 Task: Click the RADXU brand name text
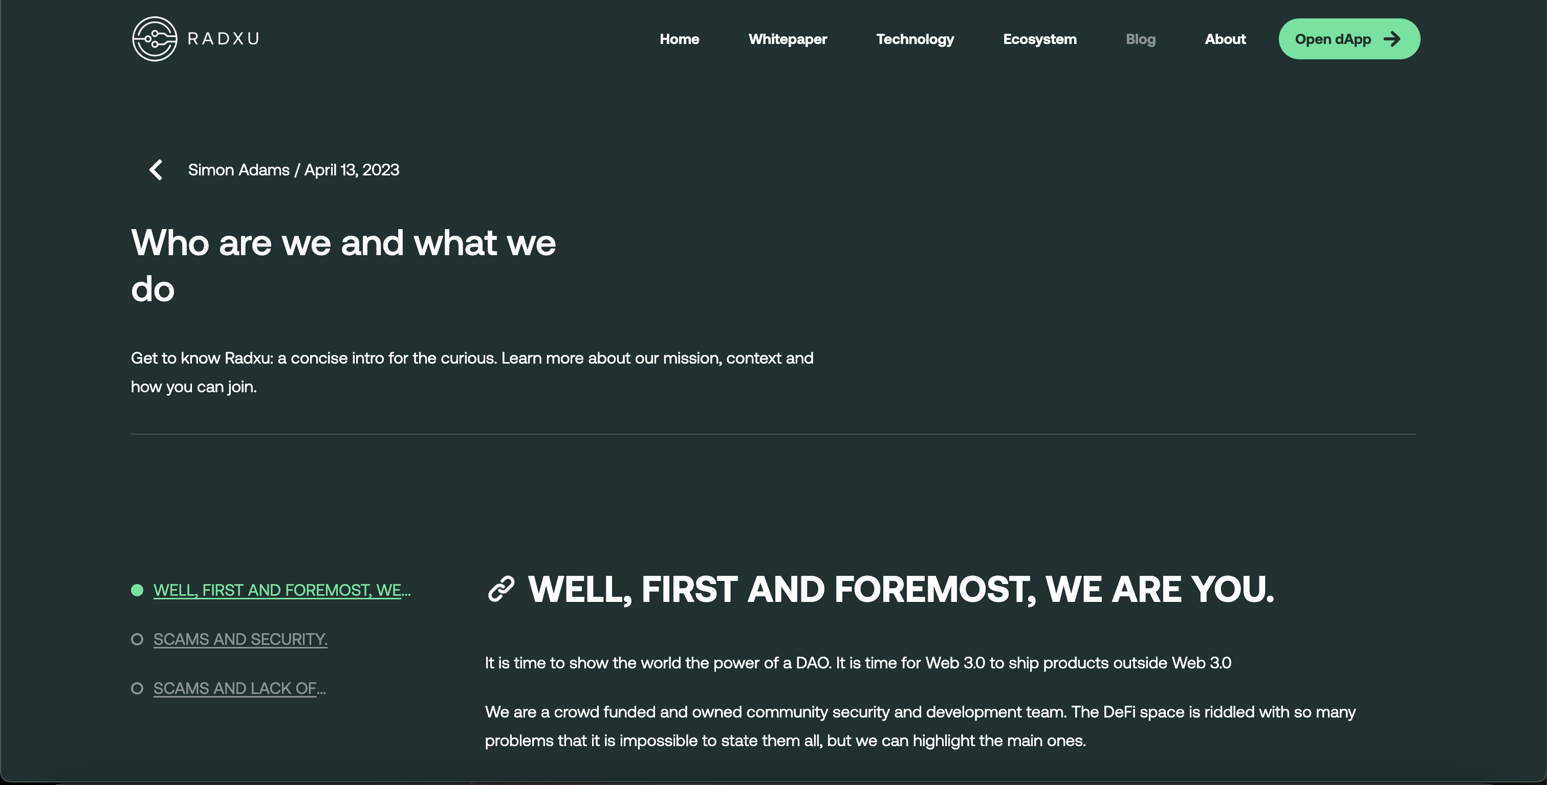point(224,39)
